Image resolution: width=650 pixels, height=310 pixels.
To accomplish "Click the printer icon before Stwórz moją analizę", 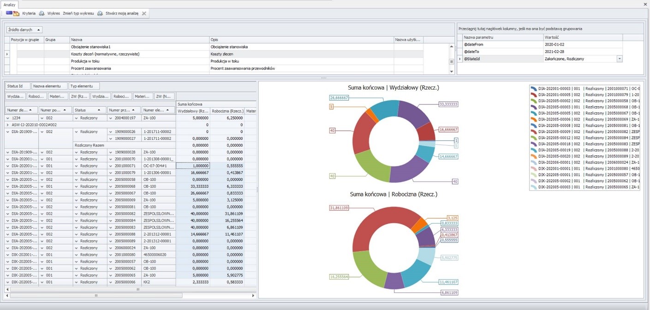I will [100, 14].
